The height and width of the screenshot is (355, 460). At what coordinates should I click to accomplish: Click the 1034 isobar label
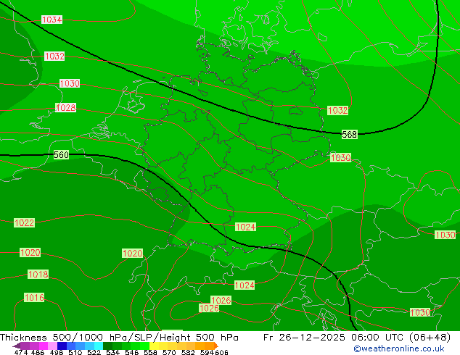coord(52,20)
